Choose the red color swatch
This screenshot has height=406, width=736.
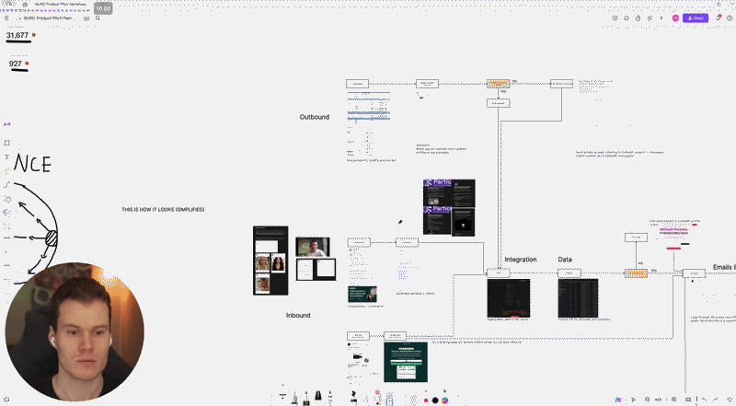425,400
